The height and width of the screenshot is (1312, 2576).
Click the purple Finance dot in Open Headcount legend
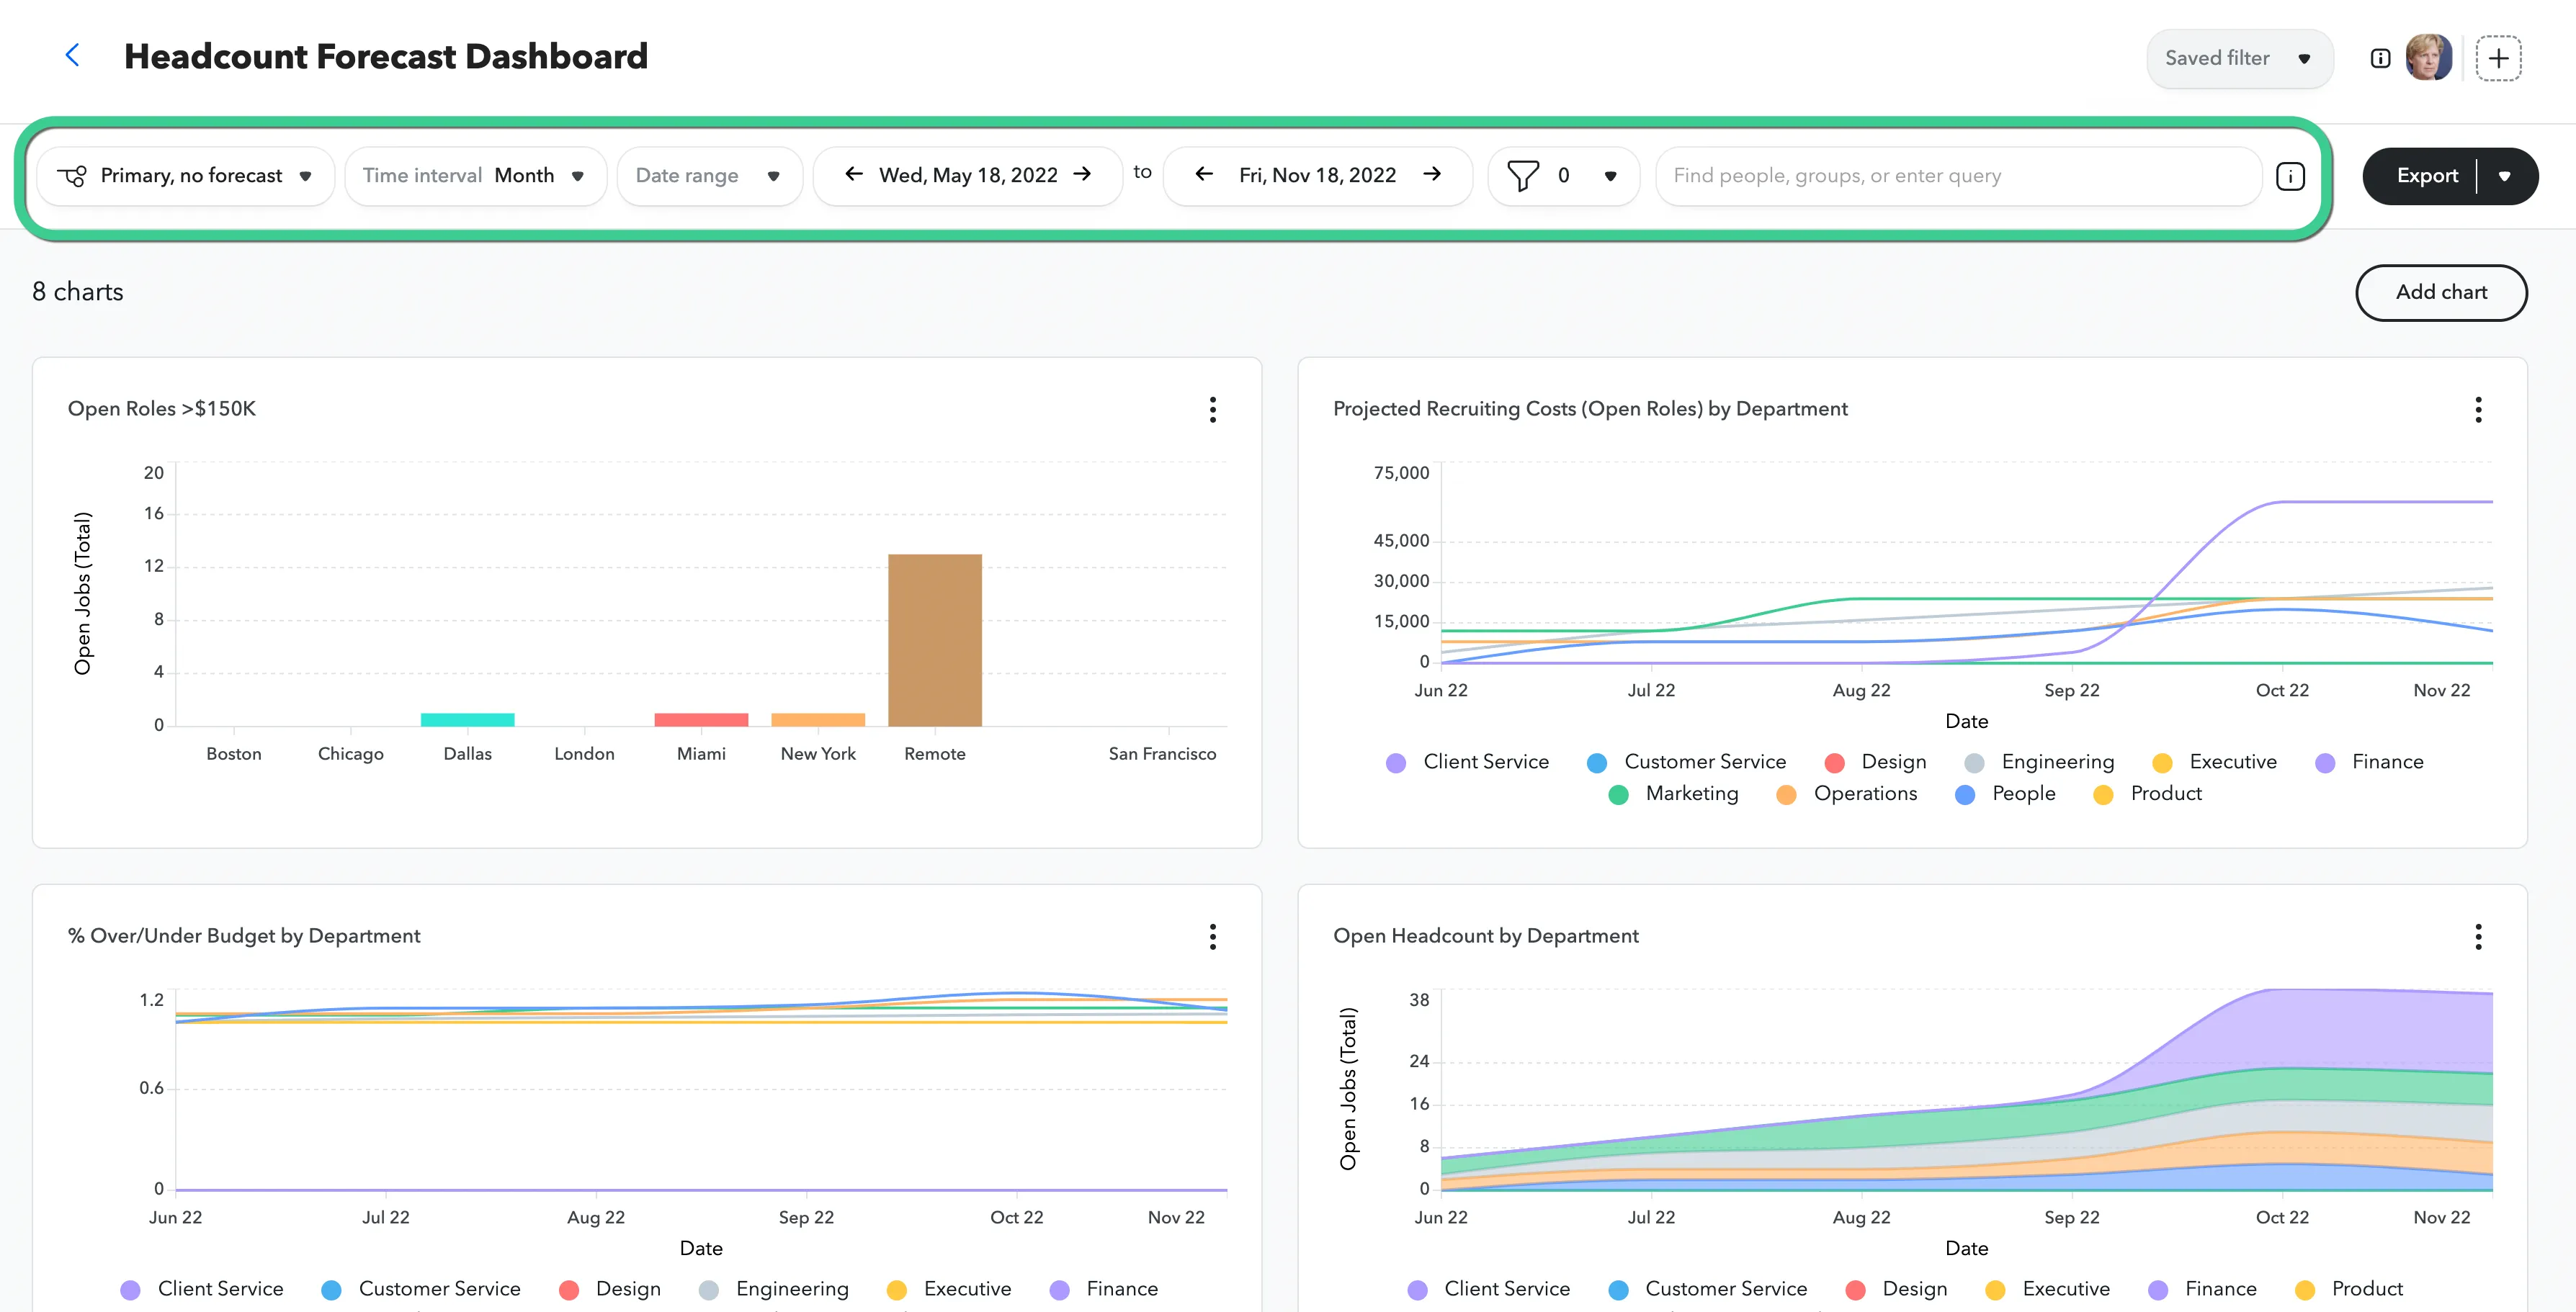pyautogui.click(x=2159, y=1290)
